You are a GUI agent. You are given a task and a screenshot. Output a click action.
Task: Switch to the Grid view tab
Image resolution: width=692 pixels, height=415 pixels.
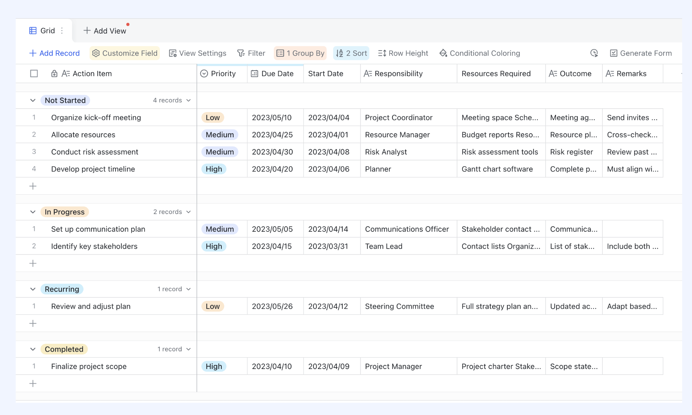click(42, 30)
